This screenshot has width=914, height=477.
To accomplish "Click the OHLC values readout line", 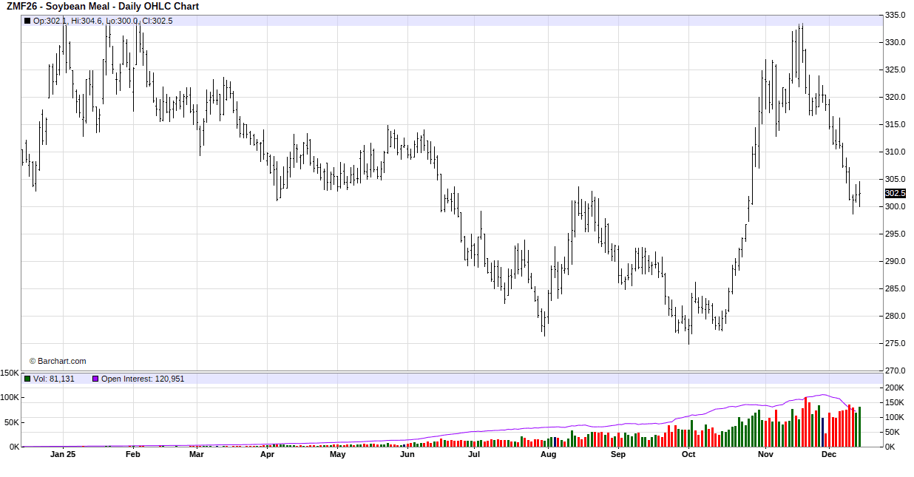I will (x=103, y=21).
